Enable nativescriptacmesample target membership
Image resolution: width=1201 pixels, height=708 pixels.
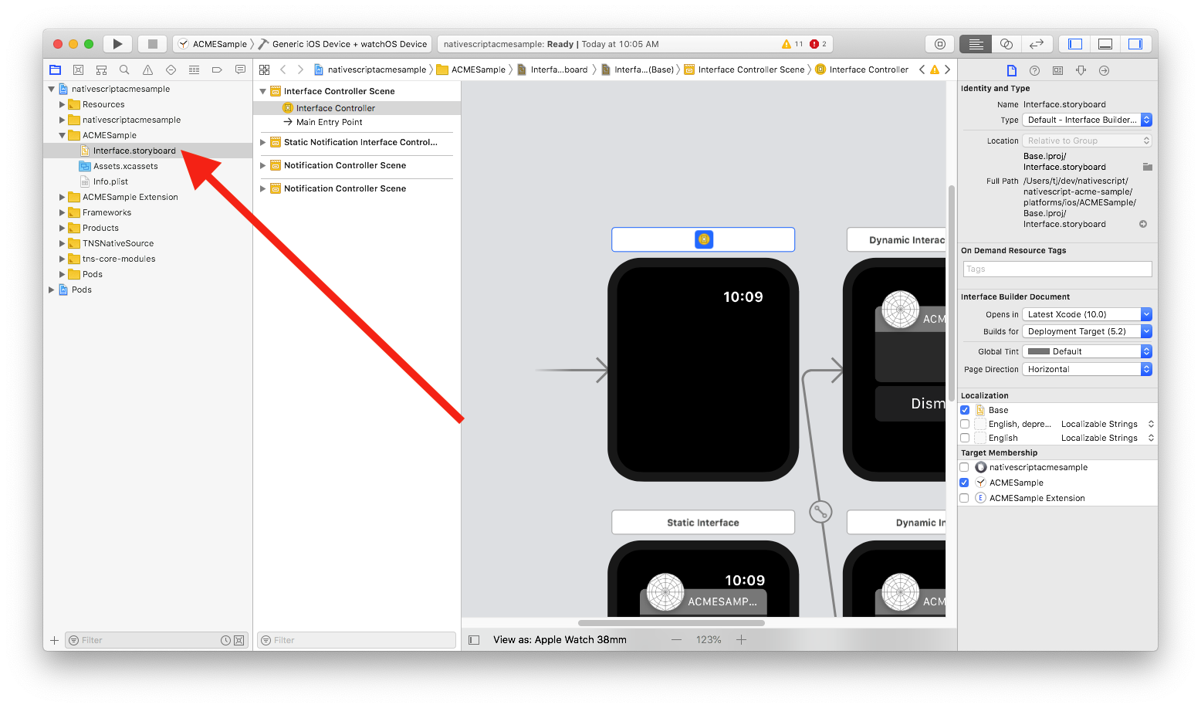(964, 467)
